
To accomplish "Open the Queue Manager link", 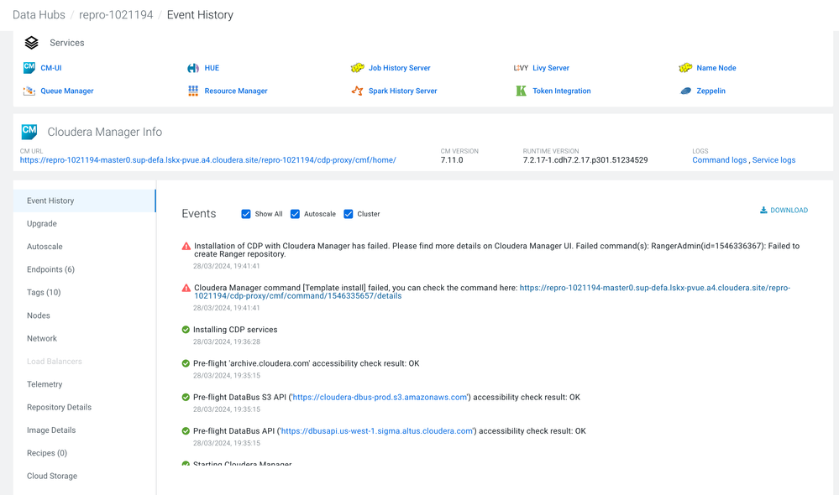I will point(67,91).
